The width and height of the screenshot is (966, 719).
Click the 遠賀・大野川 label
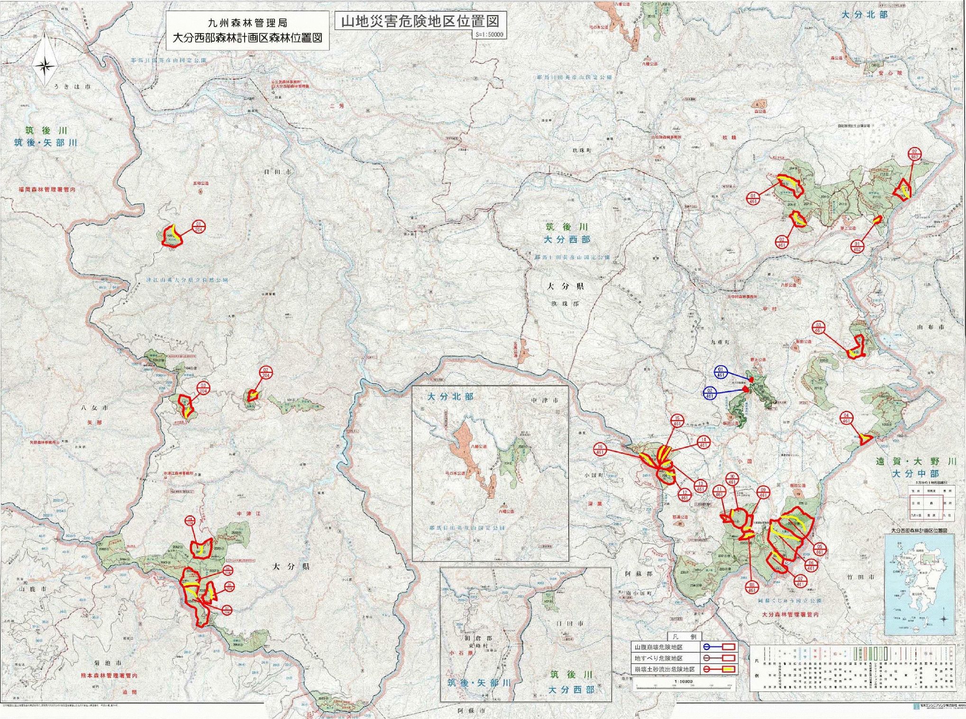click(916, 461)
